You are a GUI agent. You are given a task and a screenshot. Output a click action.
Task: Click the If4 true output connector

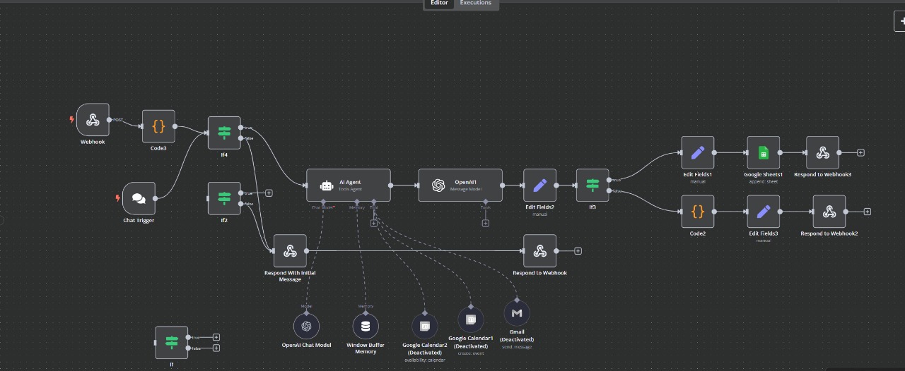point(241,128)
